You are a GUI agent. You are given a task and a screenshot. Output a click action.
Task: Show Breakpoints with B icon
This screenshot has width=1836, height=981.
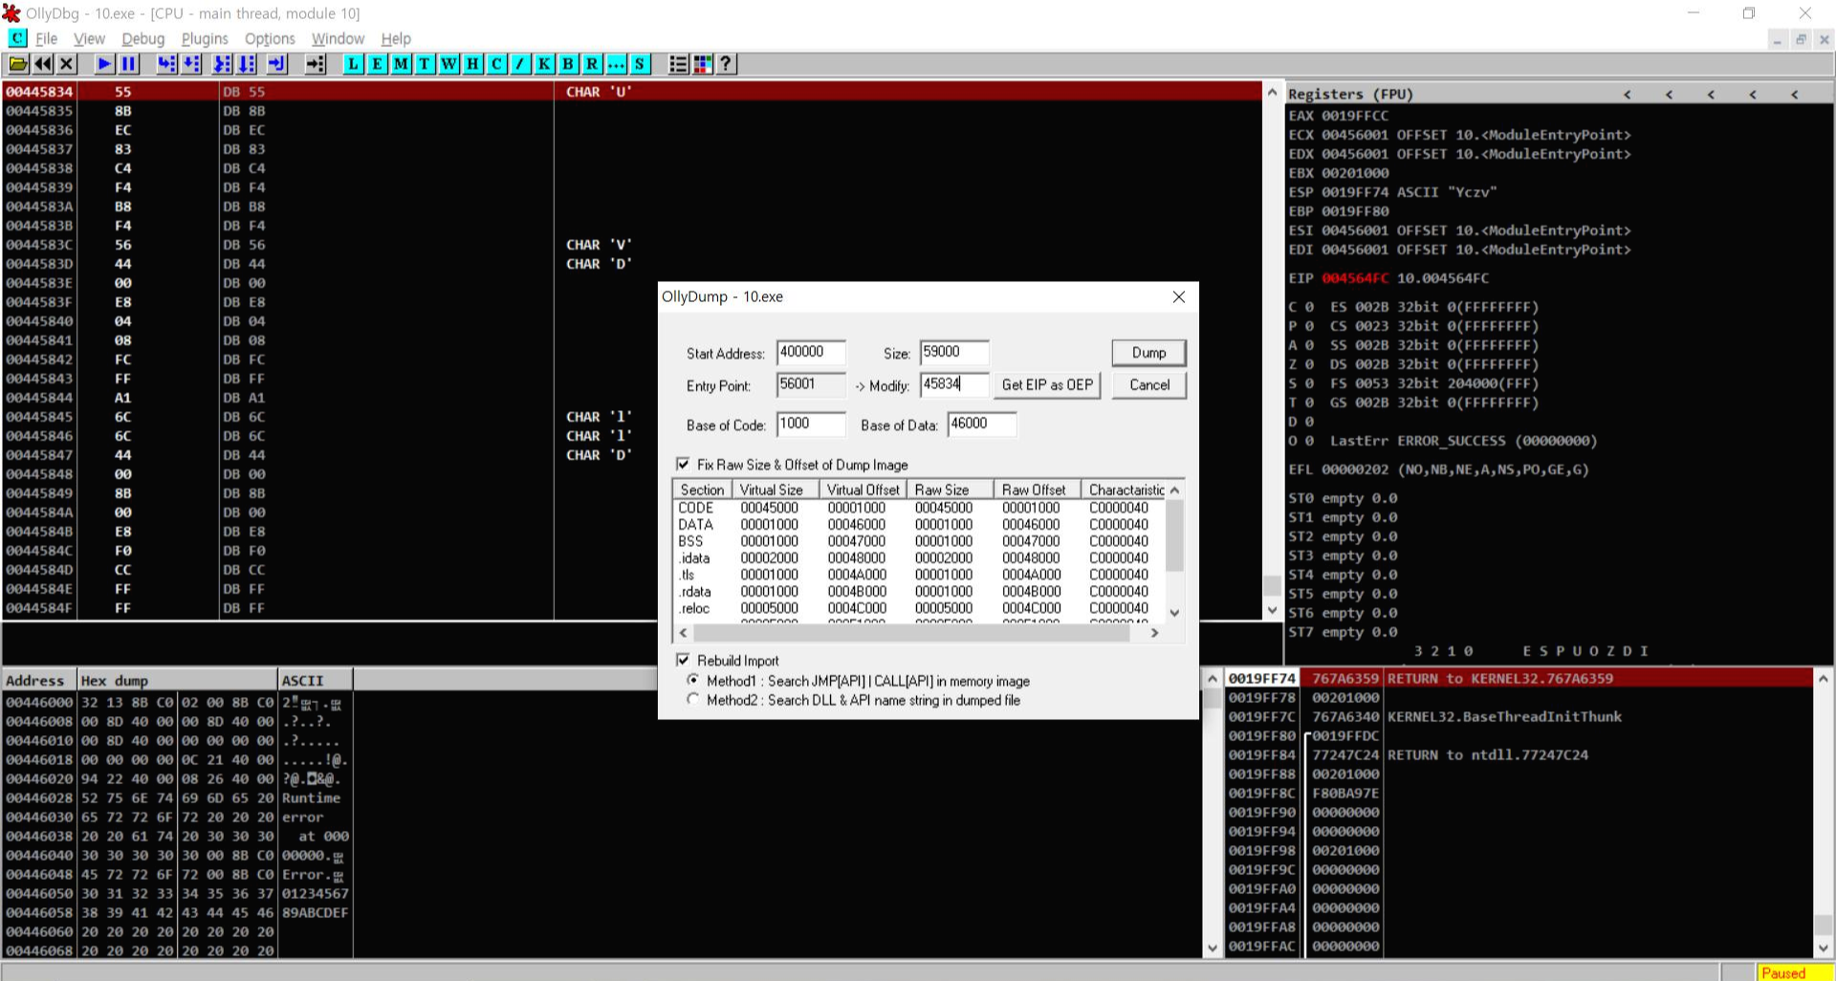point(569,64)
